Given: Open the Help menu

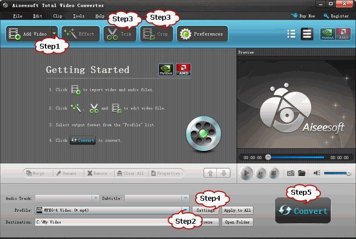Looking at the screenshot, I should pos(100,16).
